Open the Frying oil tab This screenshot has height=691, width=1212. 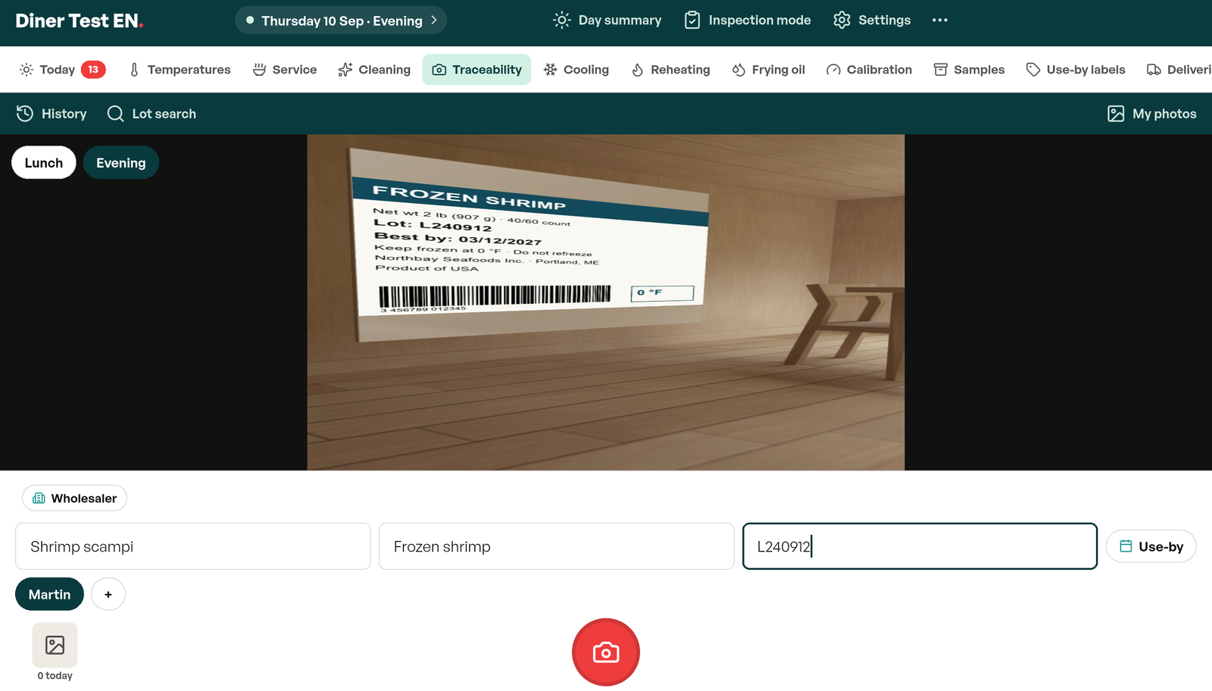768,70
